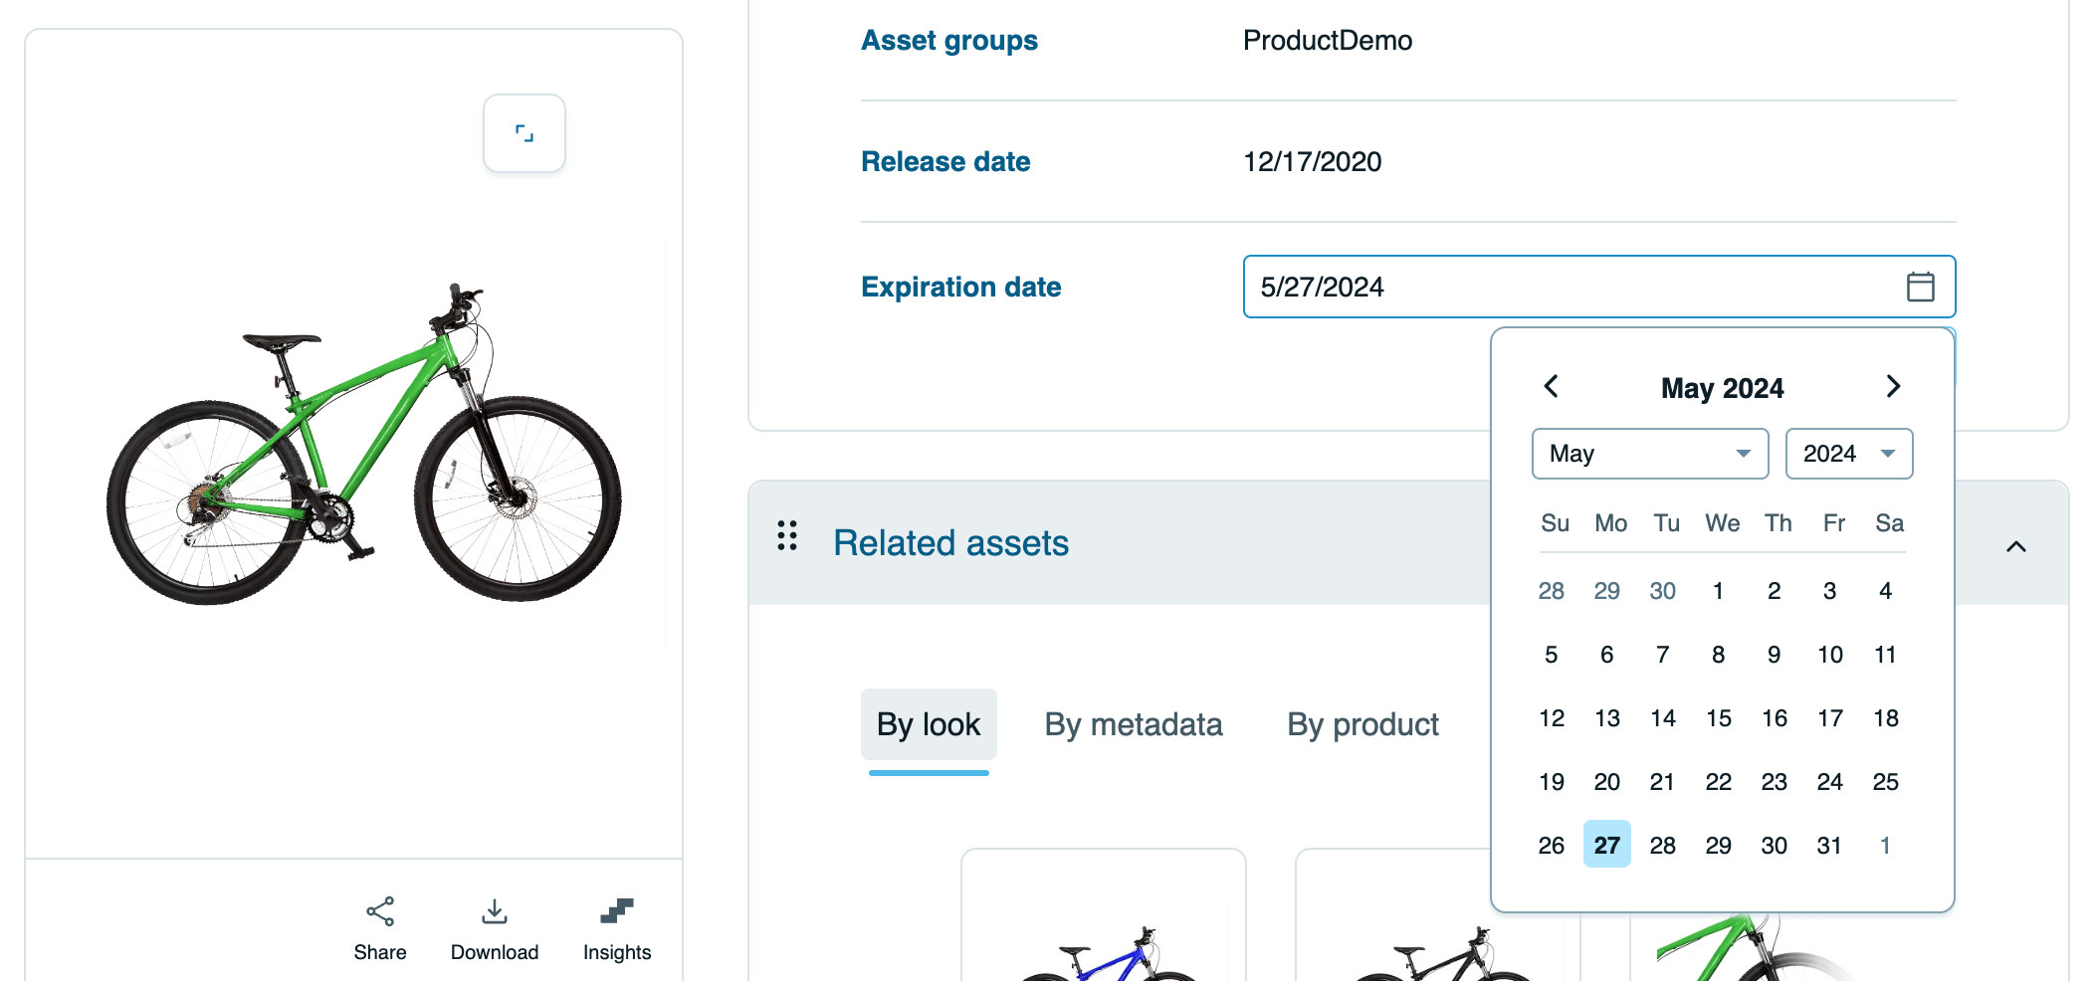Click the fullscreen expand image icon

click(x=524, y=133)
